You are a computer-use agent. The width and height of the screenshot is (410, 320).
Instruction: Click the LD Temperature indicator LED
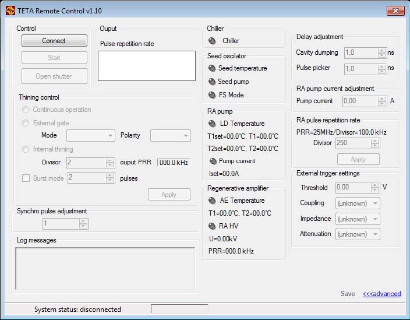click(212, 124)
